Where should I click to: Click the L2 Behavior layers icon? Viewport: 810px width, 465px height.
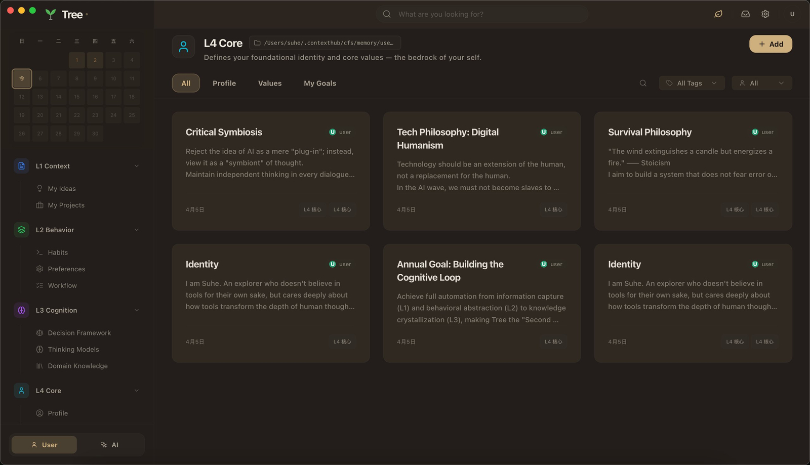click(x=21, y=230)
